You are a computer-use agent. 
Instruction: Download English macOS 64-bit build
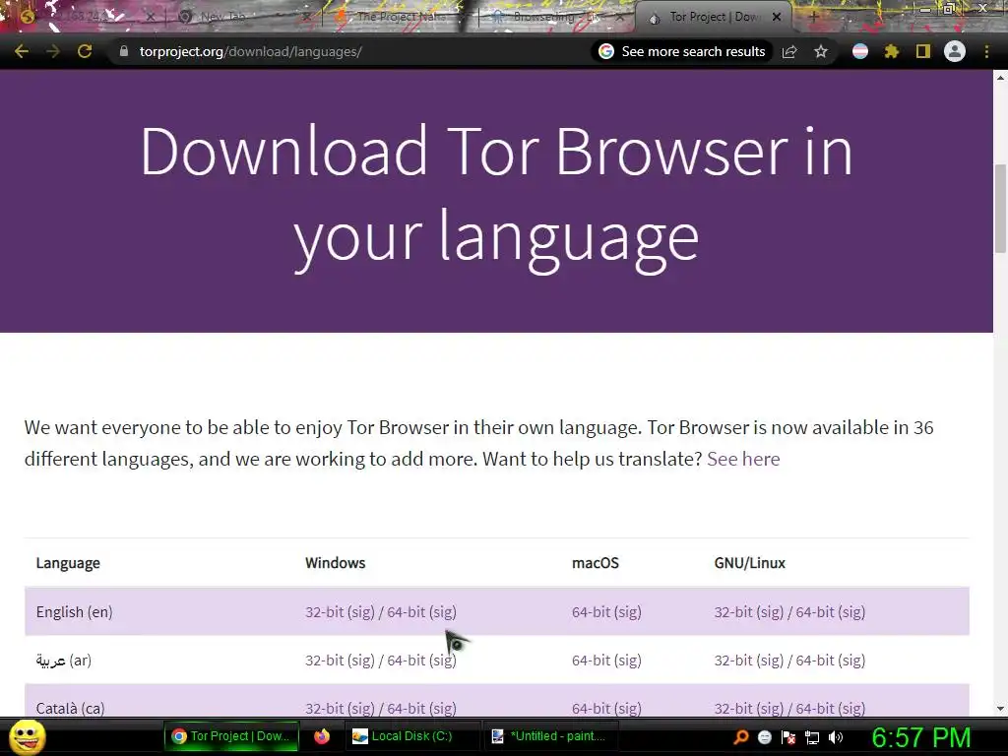(591, 612)
